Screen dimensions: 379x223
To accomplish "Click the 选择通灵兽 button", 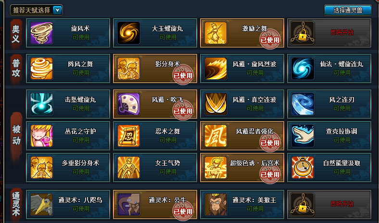I will pyautogui.click(x=348, y=10).
